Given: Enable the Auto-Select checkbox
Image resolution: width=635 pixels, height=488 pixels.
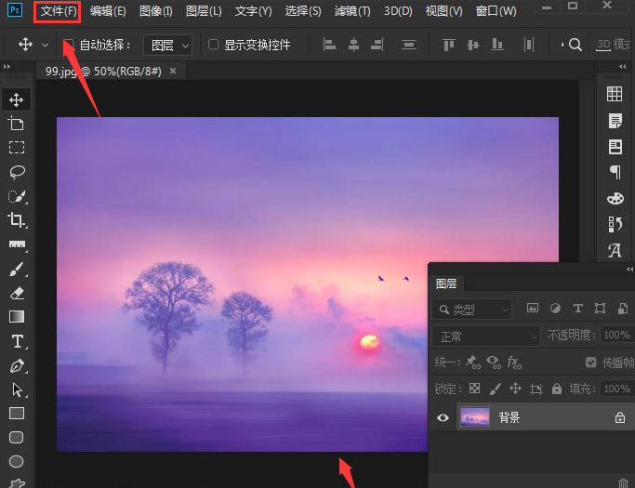Looking at the screenshot, I should click(68, 44).
